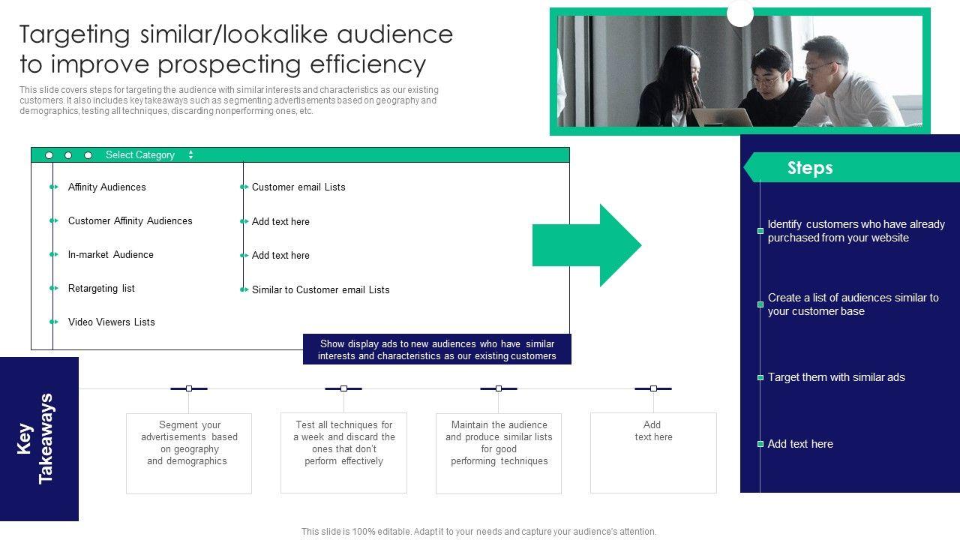Select third circle in Select Category bar
960x540 pixels.
tap(88, 155)
